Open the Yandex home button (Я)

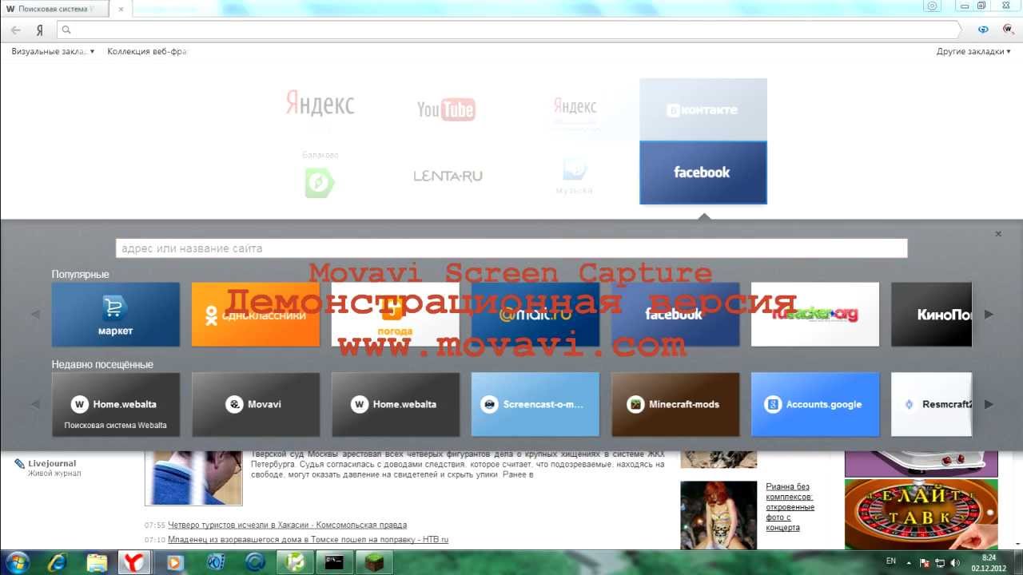39,30
